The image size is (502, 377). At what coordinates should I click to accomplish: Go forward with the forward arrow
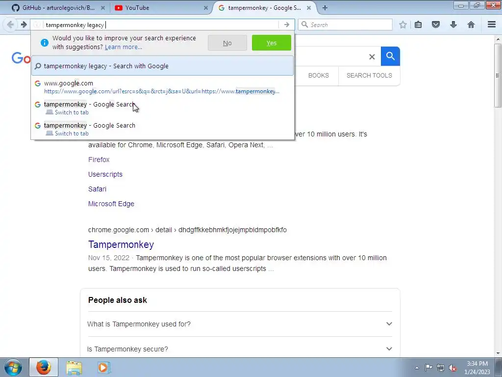tap(24, 25)
